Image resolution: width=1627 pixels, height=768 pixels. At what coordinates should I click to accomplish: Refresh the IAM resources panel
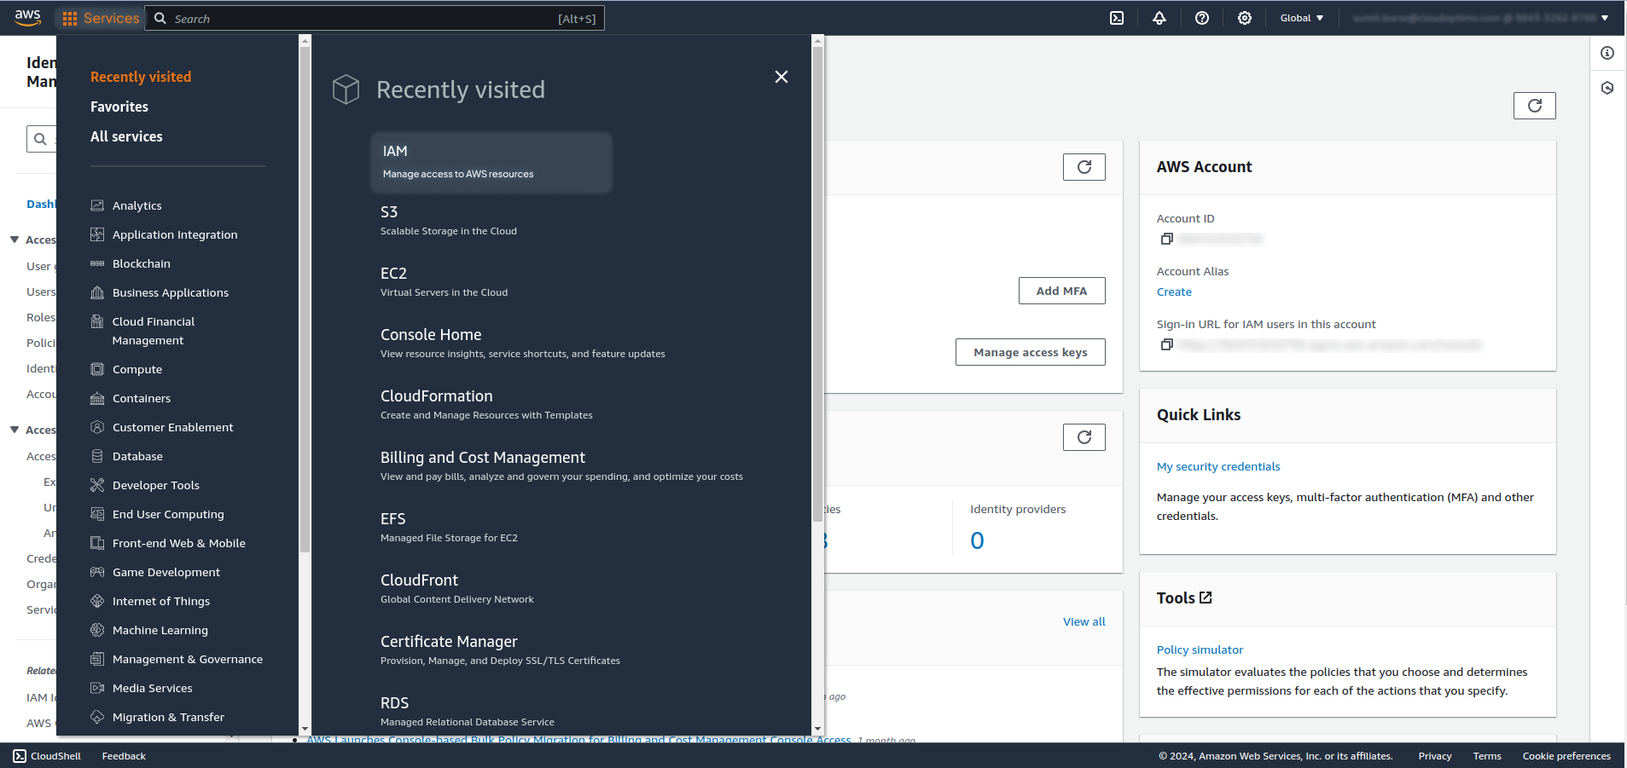[1084, 437]
